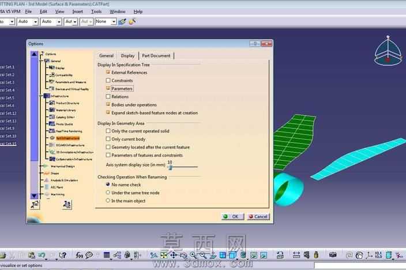Click the left reset icon below options tree
The image size is (406, 270).
coord(35,204)
